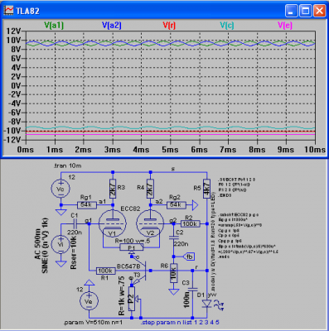Select the V2 triode tube symbol
329x331 pixels.
[x=150, y=223]
